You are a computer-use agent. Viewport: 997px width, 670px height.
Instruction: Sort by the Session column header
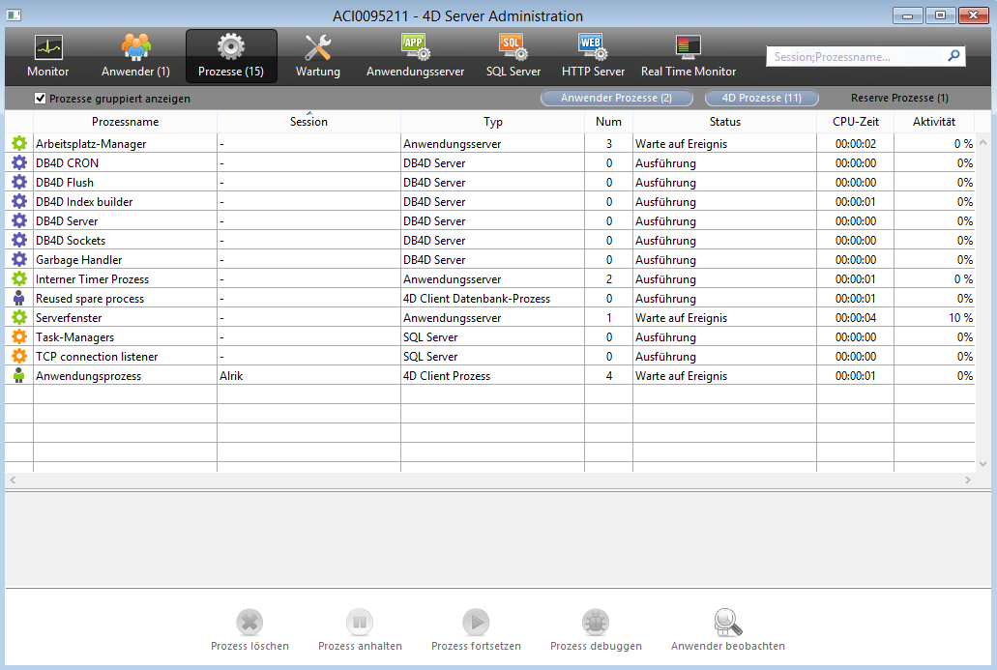pyautogui.click(x=308, y=122)
